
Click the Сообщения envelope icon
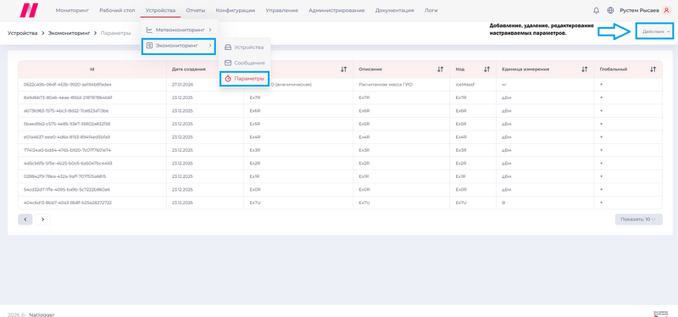coord(228,63)
